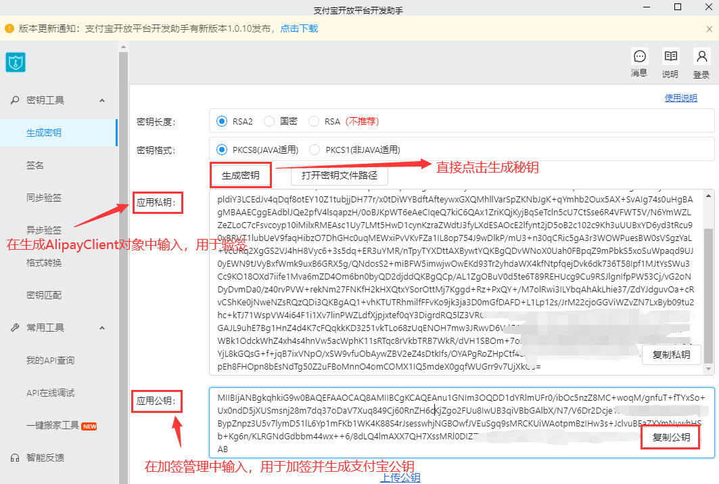
Task: Click the 密钥工具 key icon
Action: click(x=15, y=100)
